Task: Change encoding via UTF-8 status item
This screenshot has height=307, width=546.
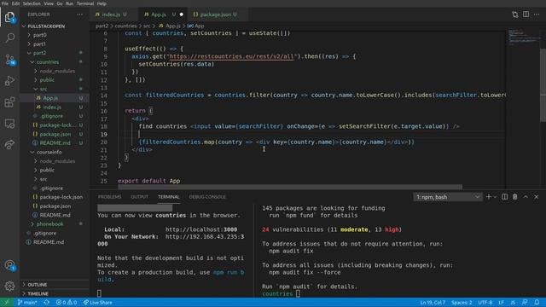Action: tap(485, 303)
